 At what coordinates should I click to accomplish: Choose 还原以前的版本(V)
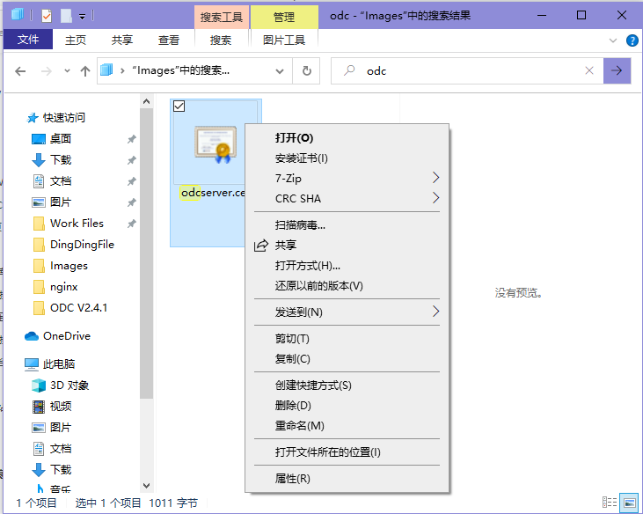point(347,285)
